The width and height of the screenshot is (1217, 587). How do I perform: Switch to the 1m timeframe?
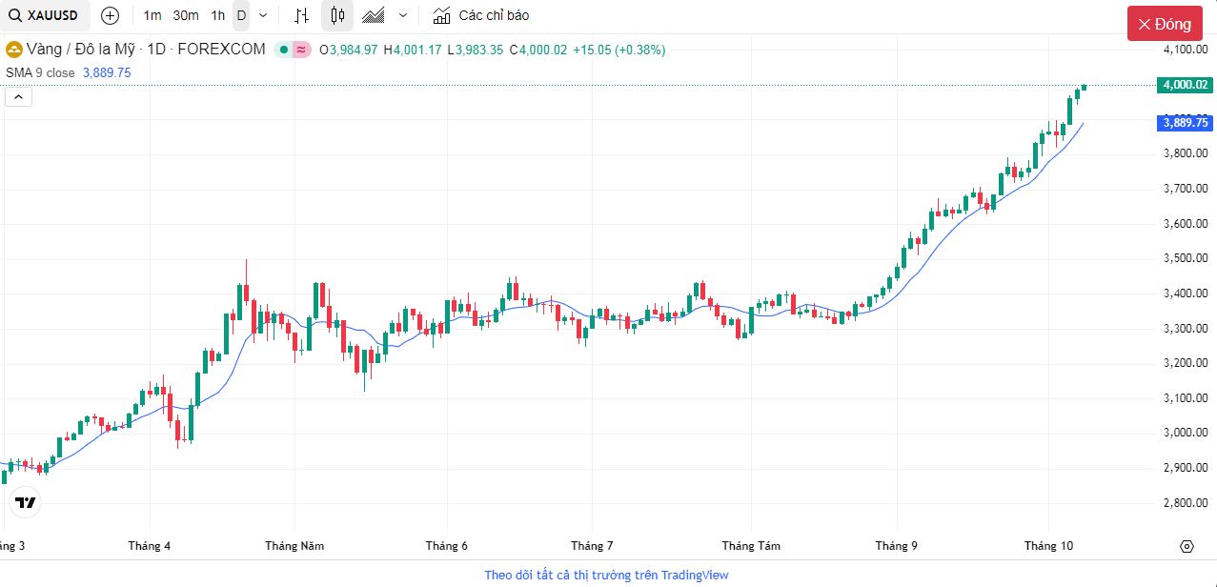pos(152,15)
